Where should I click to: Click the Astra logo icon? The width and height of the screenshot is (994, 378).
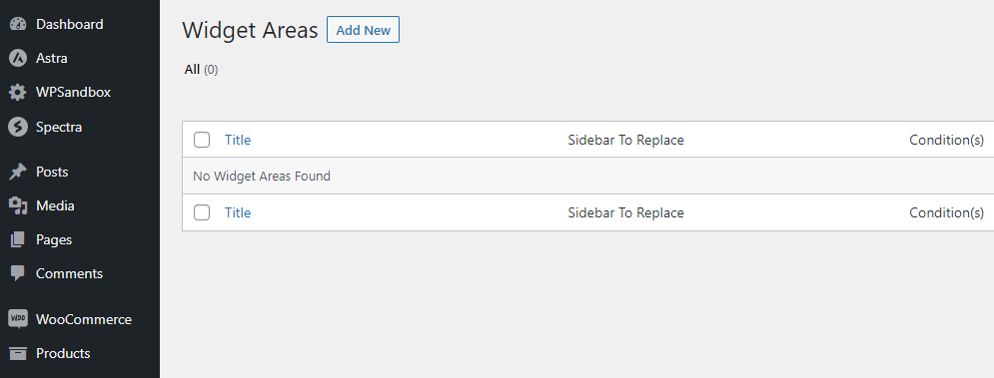pyautogui.click(x=18, y=58)
